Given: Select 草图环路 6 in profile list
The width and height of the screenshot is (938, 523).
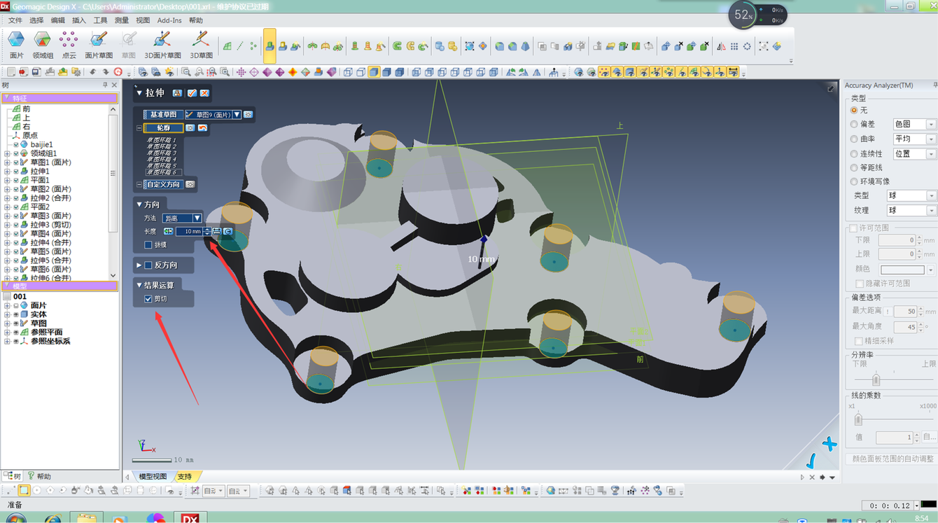Looking at the screenshot, I should pyautogui.click(x=162, y=172).
